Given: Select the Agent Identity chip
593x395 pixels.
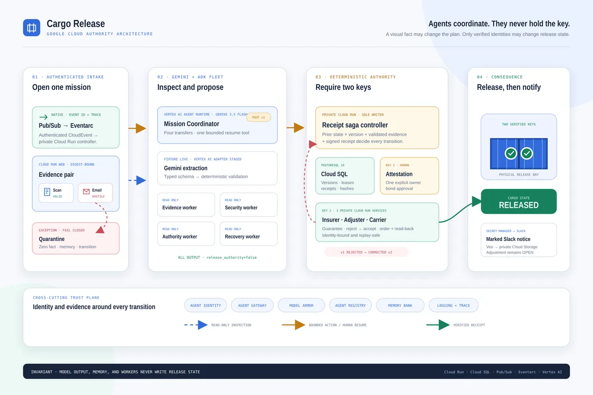Looking at the screenshot, I should pos(206,305).
